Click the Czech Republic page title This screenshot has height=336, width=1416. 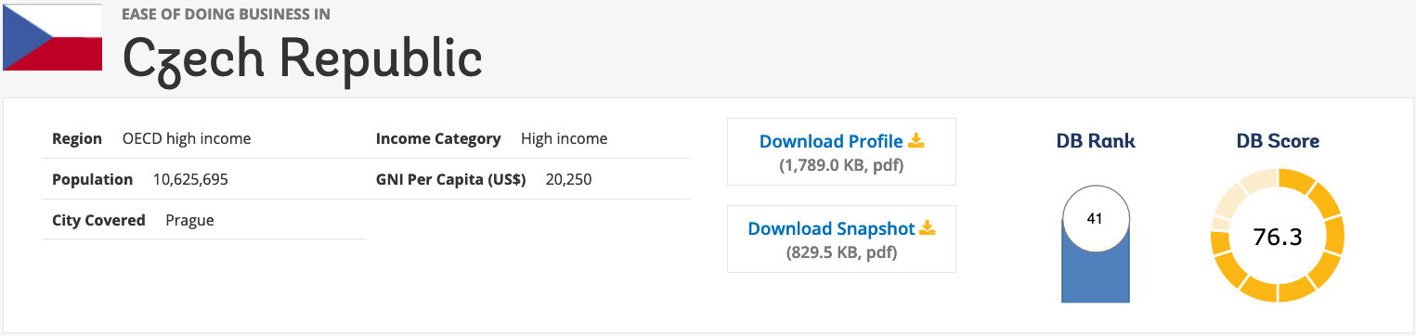click(303, 58)
